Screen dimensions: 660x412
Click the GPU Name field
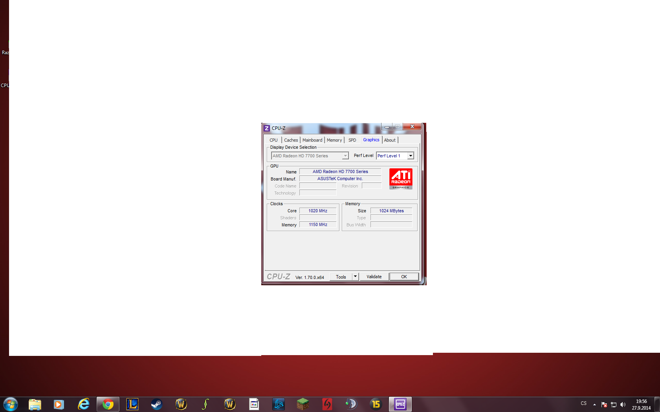[340, 171]
